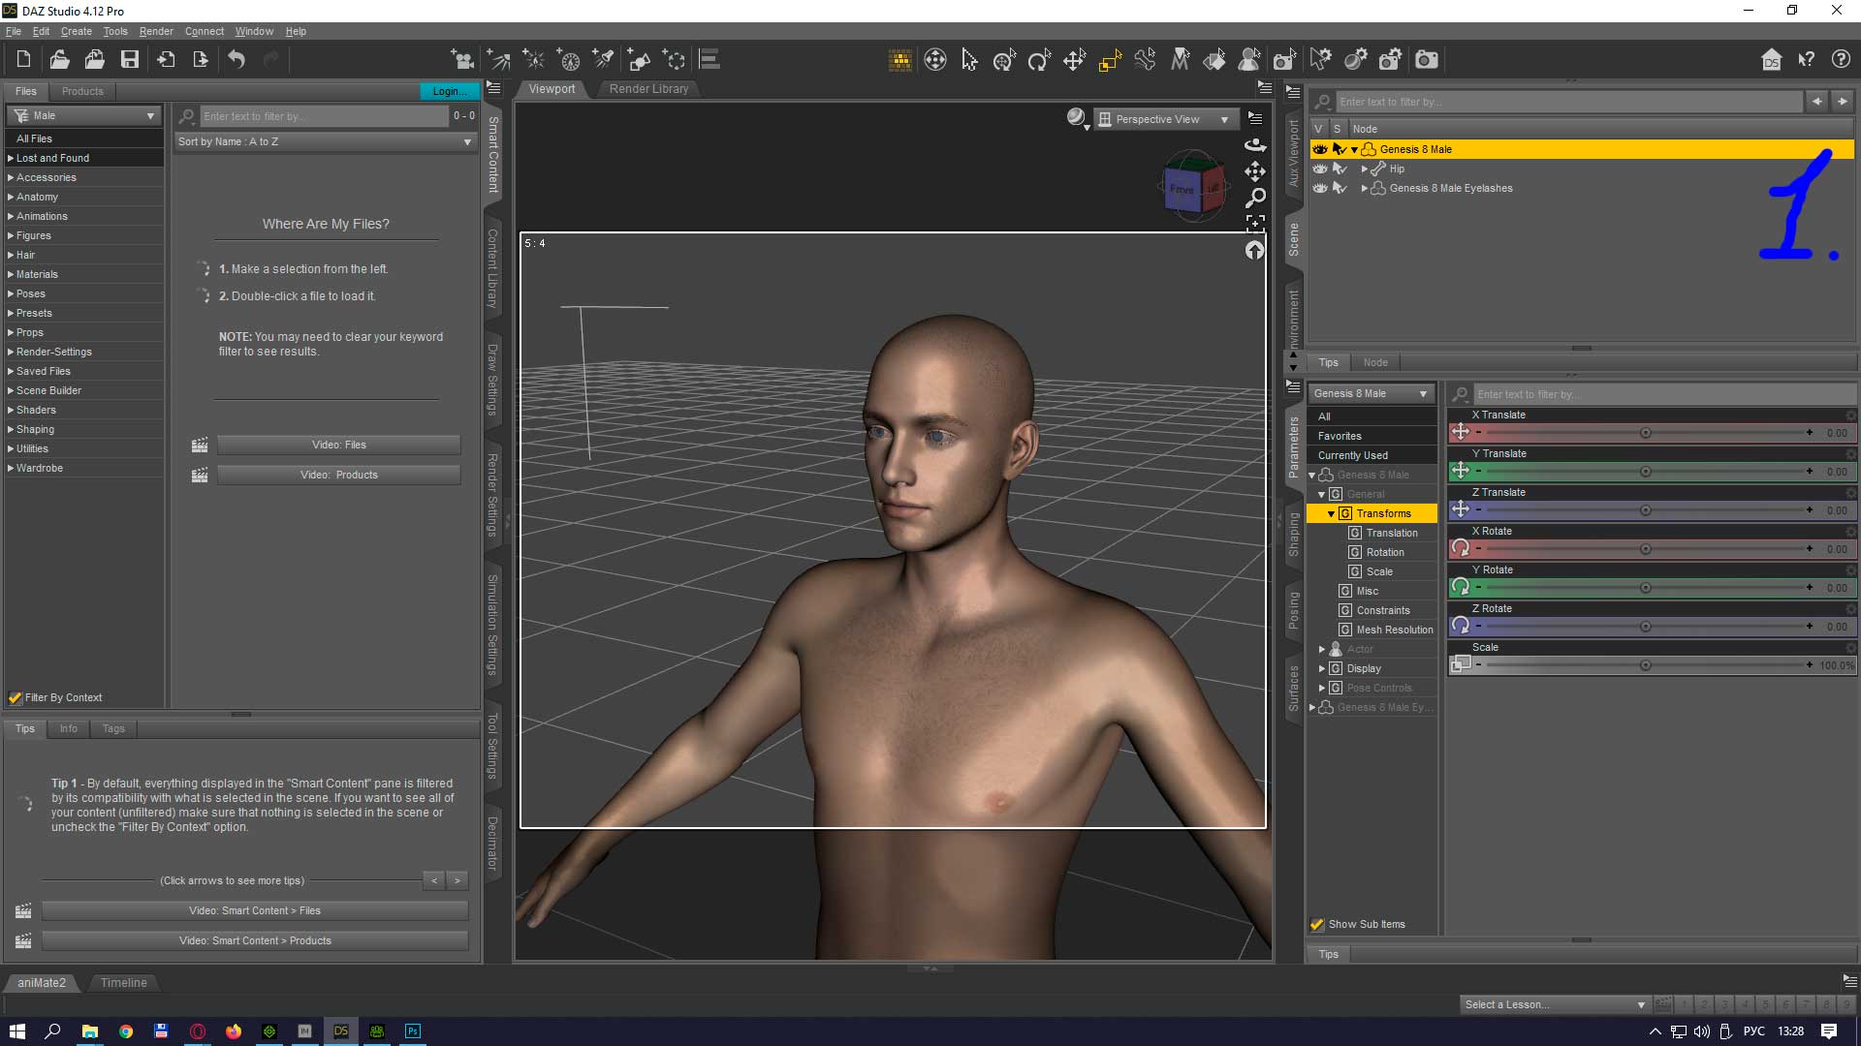
Task: Switch to Render Library tab
Action: click(648, 88)
